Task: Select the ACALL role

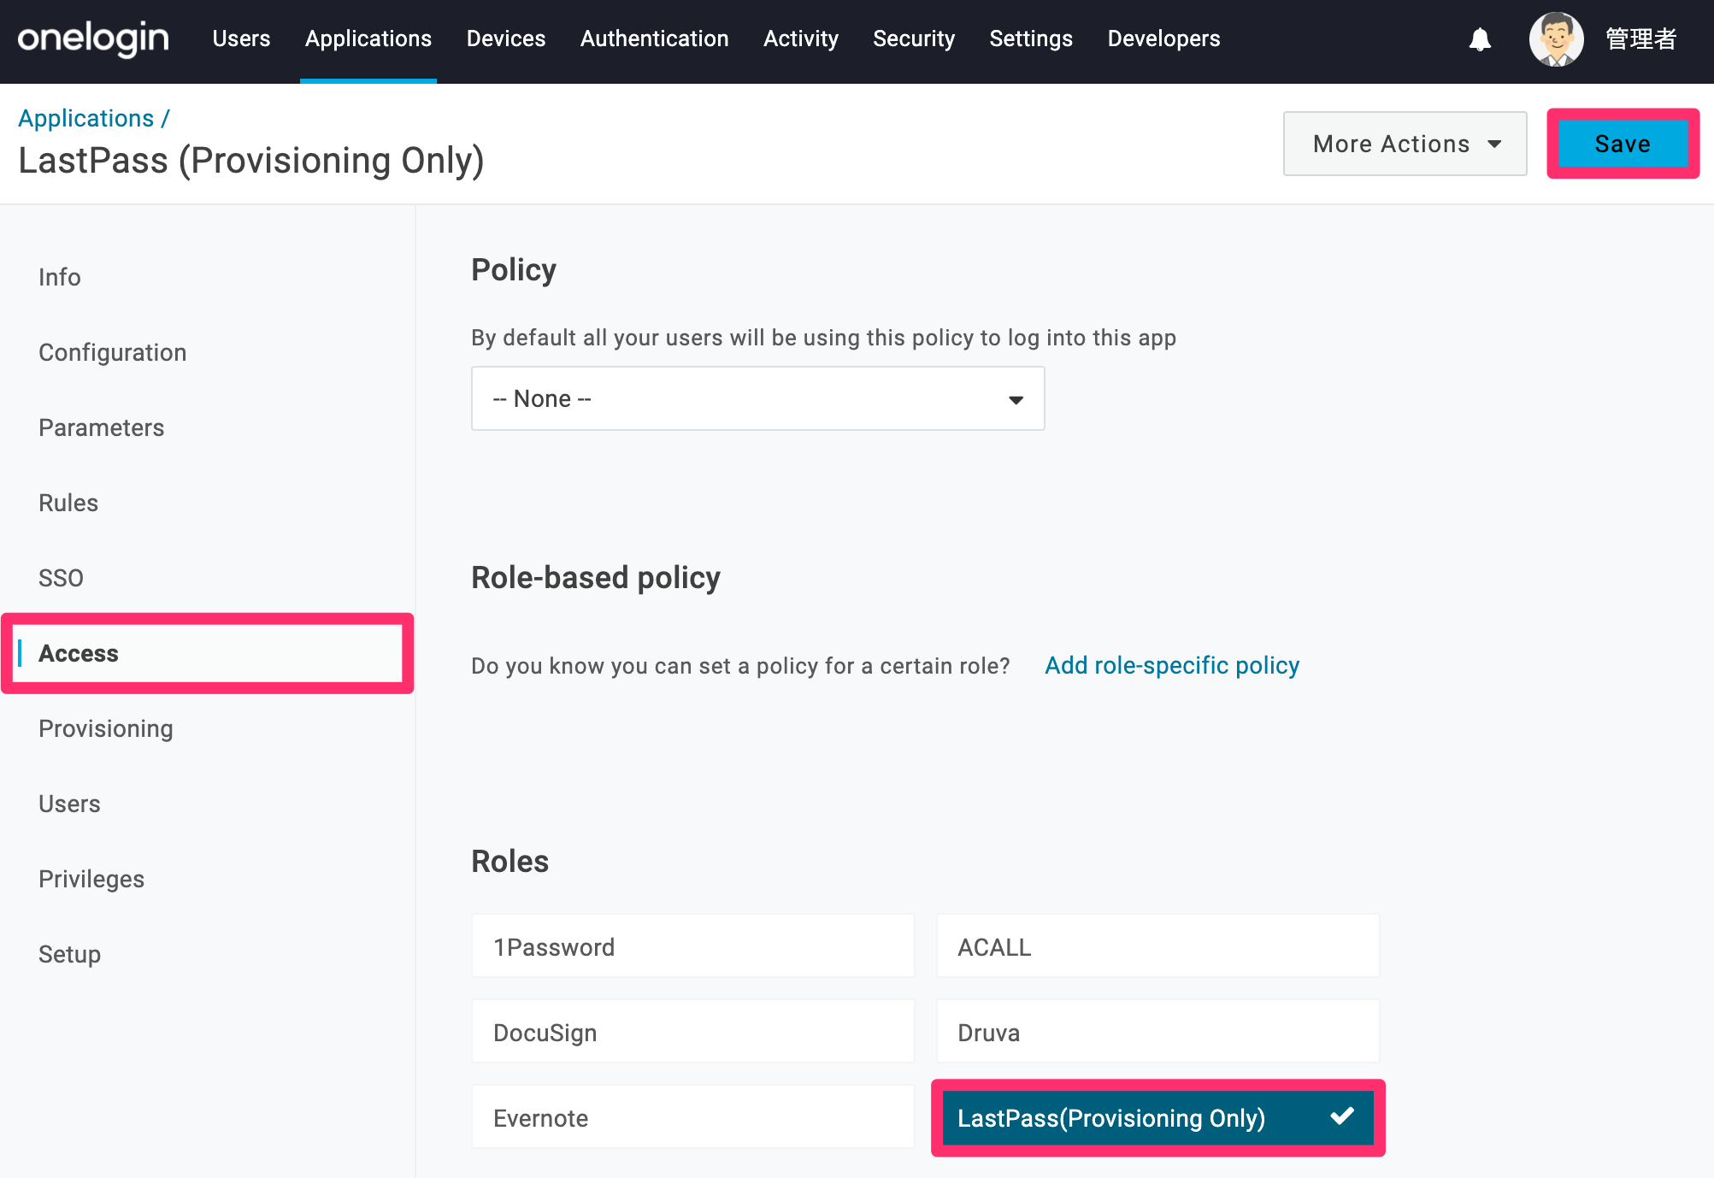Action: 1157,946
